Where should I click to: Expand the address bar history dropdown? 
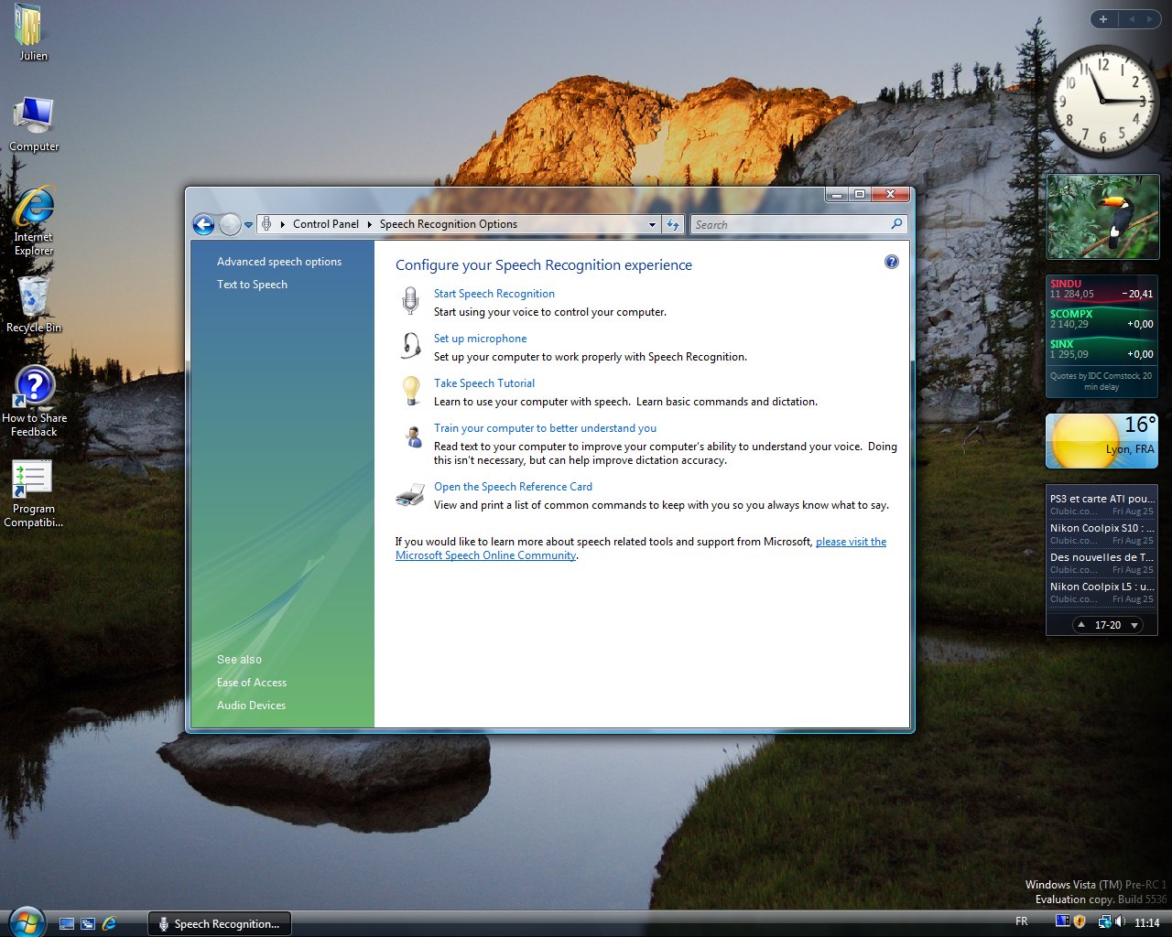(x=652, y=224)
